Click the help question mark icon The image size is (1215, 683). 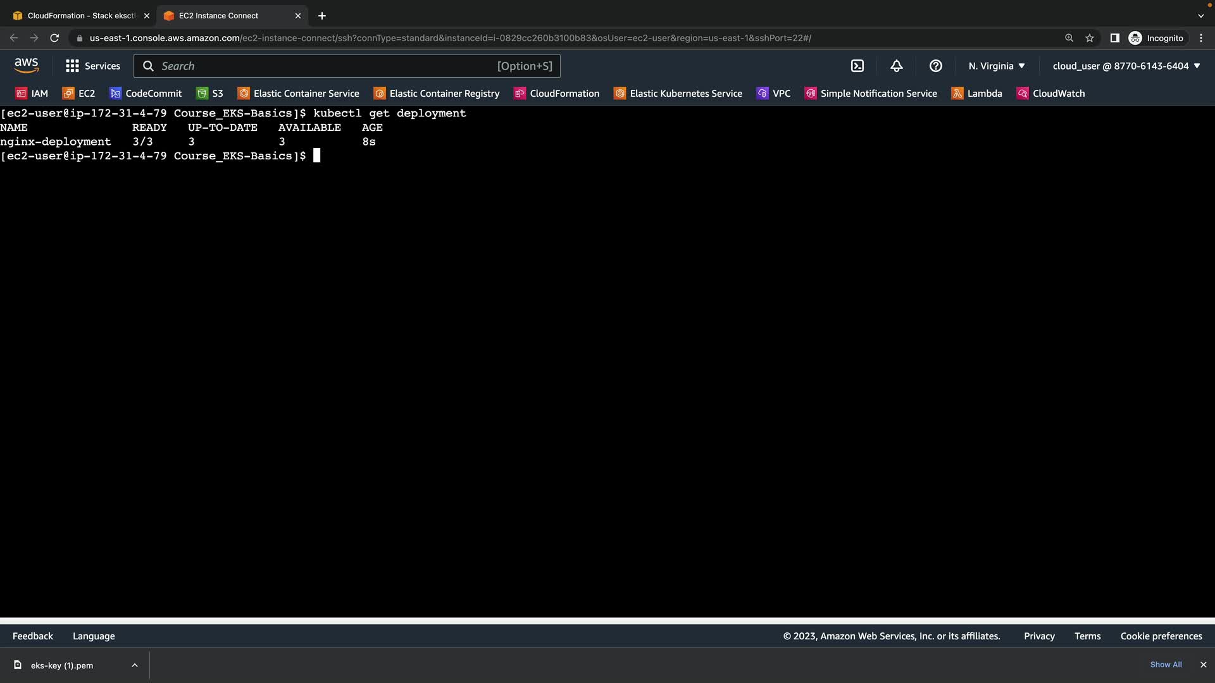pyautogui.click(x=936, y=66)
